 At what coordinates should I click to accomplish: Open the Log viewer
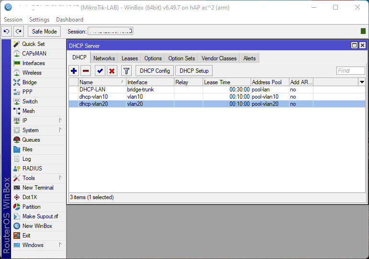point(39,159)
